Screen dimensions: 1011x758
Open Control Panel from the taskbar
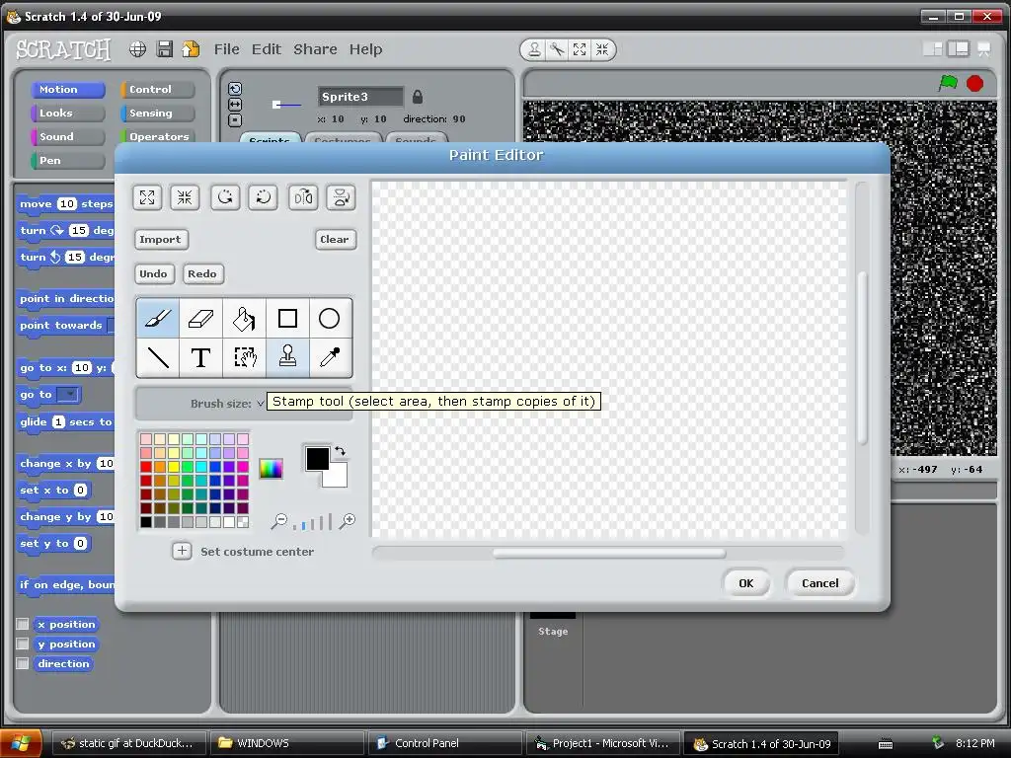[444, 743]
